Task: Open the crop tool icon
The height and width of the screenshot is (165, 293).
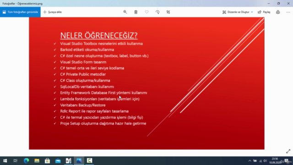Action: pos(168,12)
